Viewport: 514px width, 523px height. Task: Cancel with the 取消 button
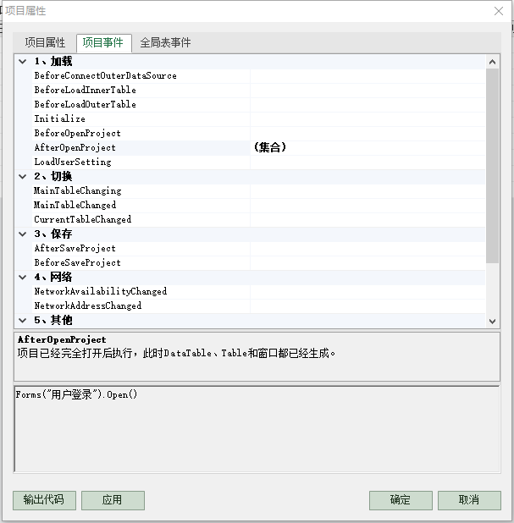coord(469,500)
